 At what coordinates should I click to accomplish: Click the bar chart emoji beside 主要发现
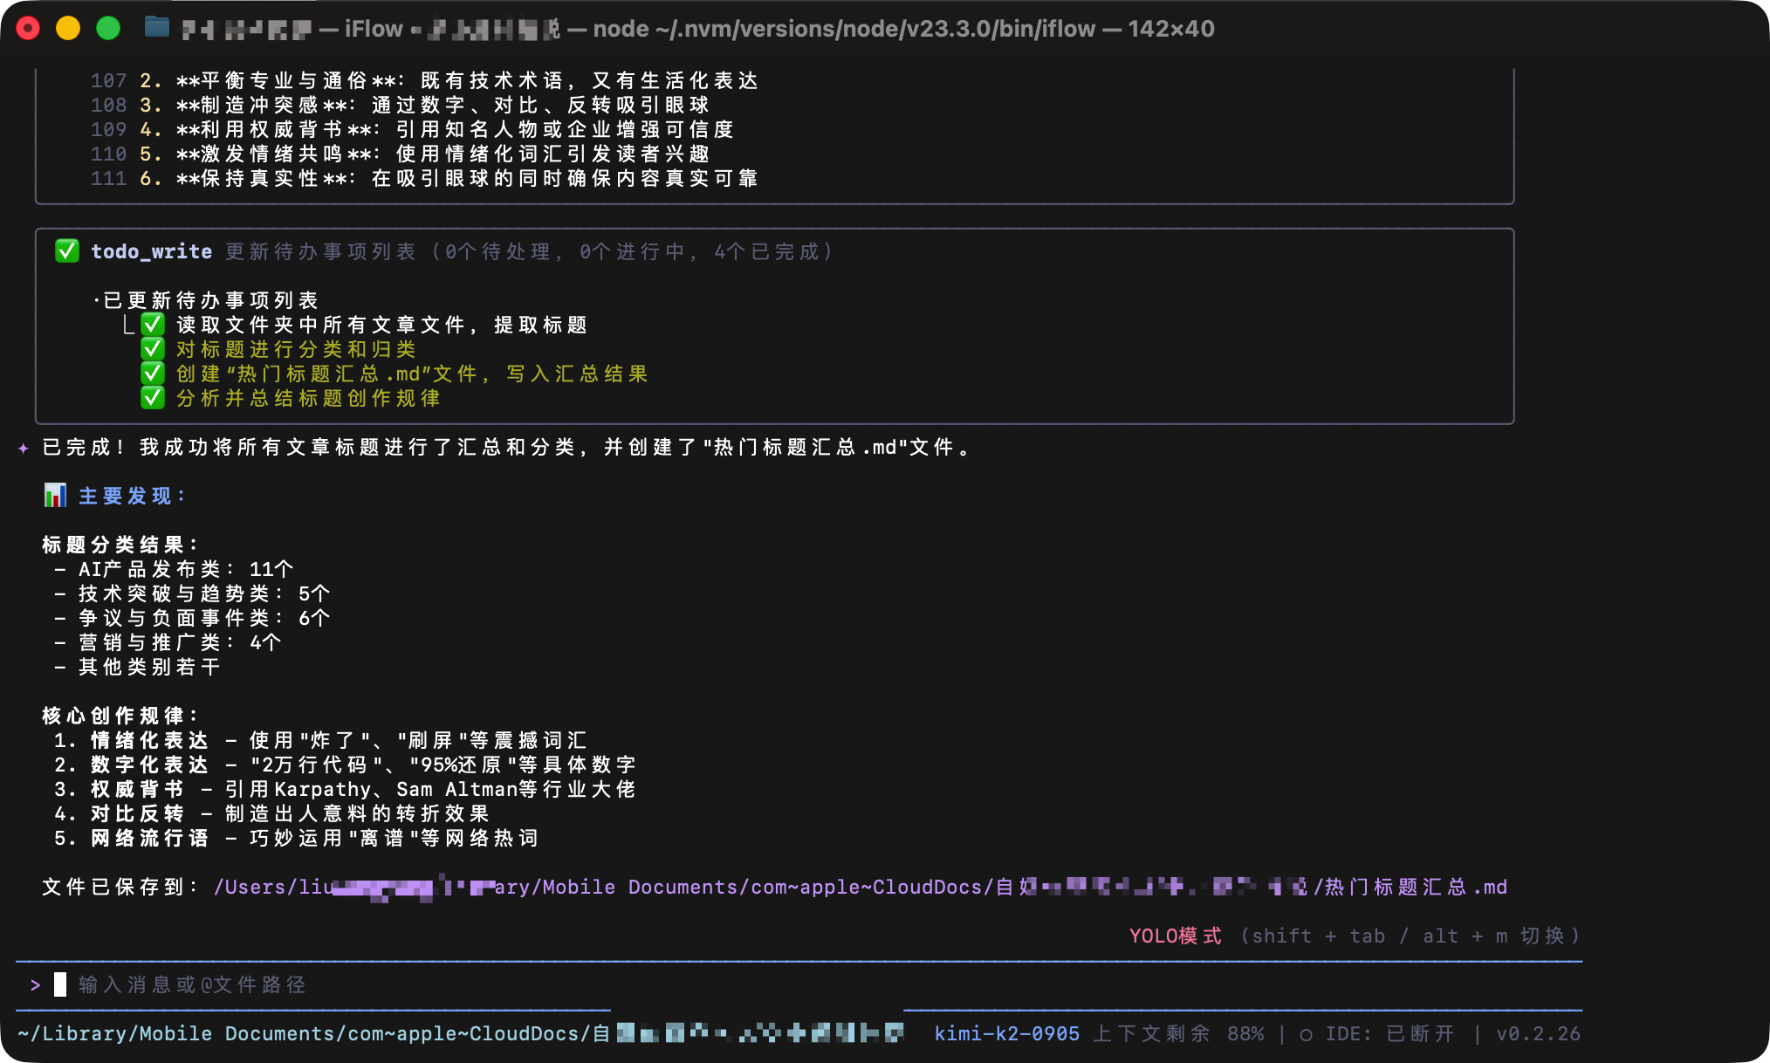pos(55,496)
